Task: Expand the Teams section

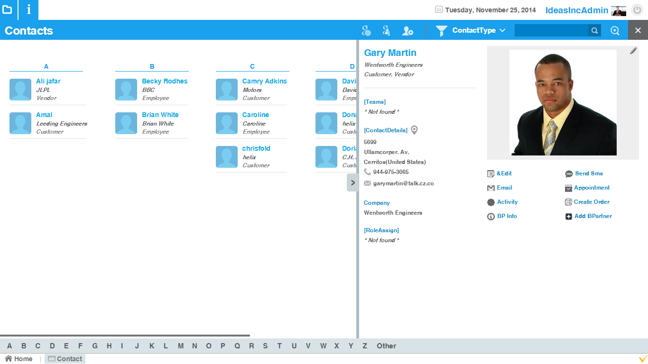Action: (375, 102)
